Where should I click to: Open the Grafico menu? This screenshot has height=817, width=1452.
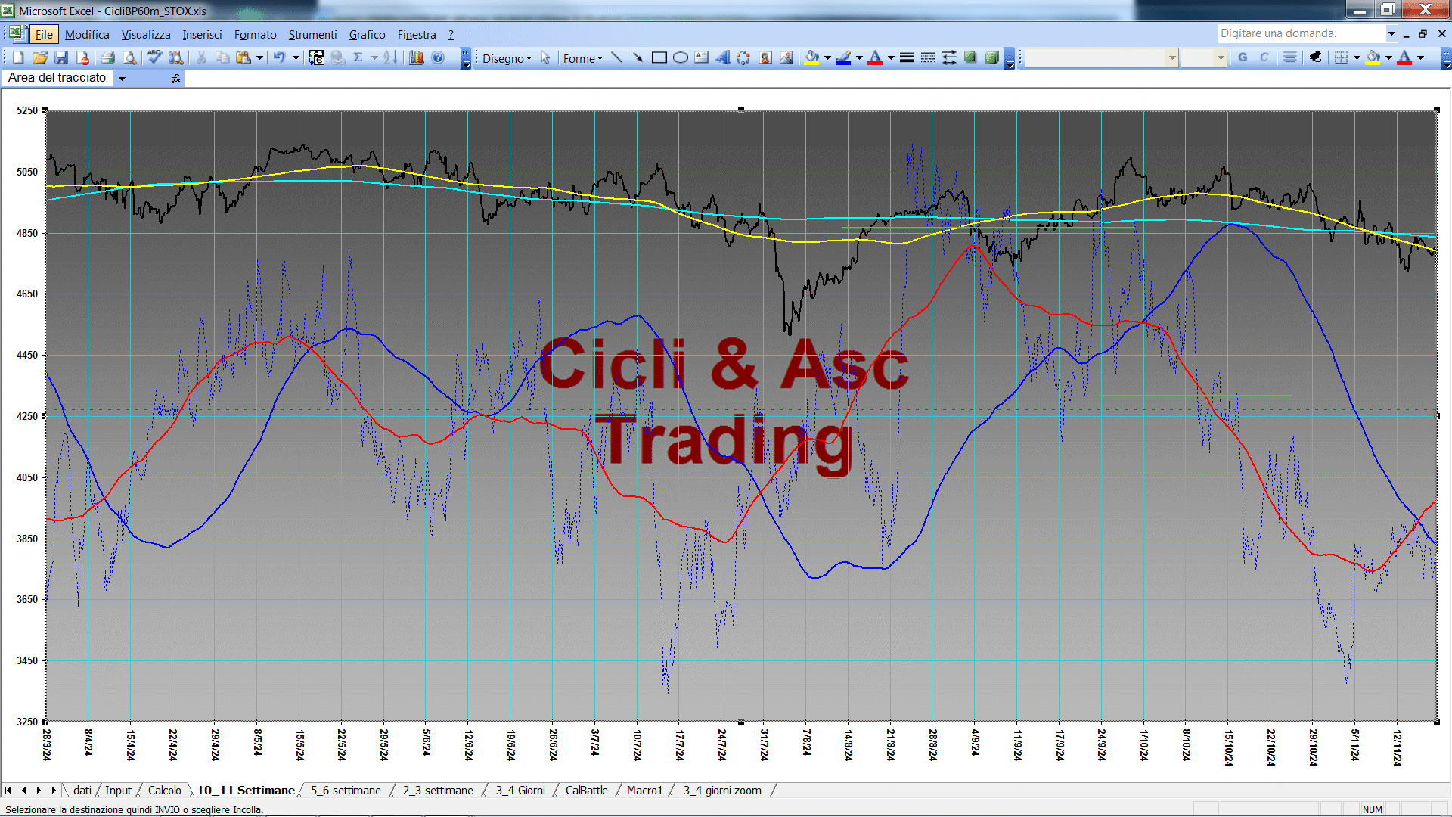pyautogui.click(x=367, y=34)
